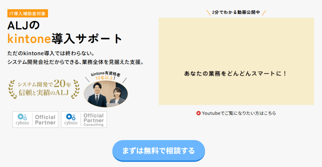
Task: Select the cybozu Official Partner badge
Action: (35, 120)
